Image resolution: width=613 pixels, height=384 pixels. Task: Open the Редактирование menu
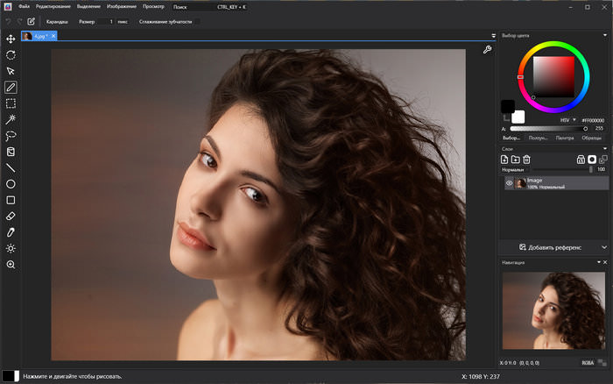click(x=53, y=7)
